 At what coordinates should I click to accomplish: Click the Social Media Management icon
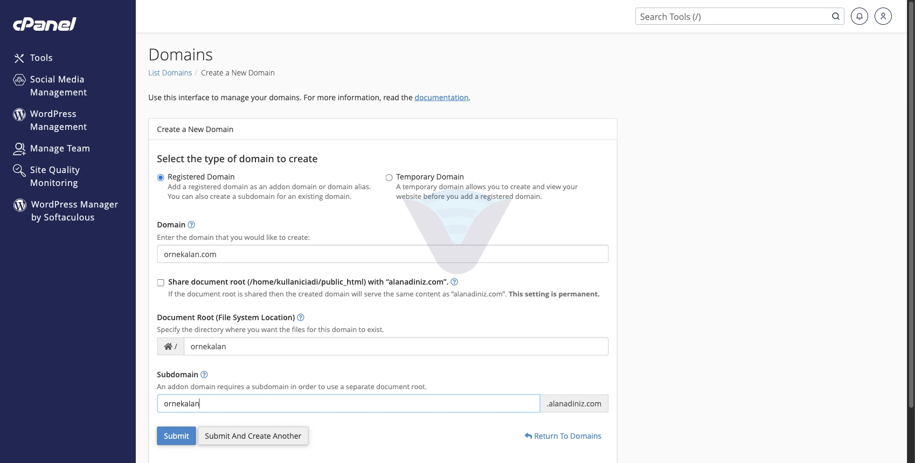[19, 80]
